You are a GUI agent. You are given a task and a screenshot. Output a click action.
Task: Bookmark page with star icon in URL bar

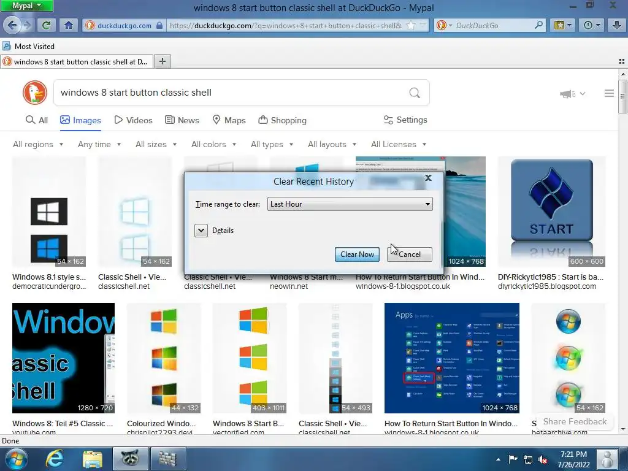pyautogui.click(x=411, y=25)
